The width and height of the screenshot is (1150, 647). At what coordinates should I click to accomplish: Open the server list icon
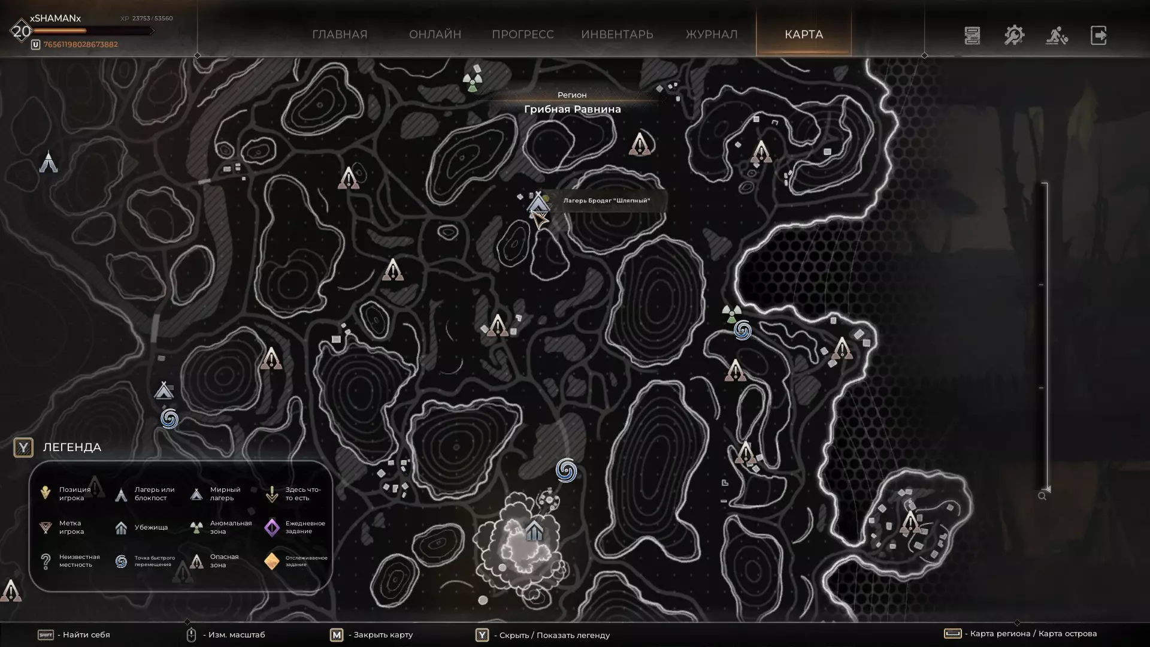972,35
